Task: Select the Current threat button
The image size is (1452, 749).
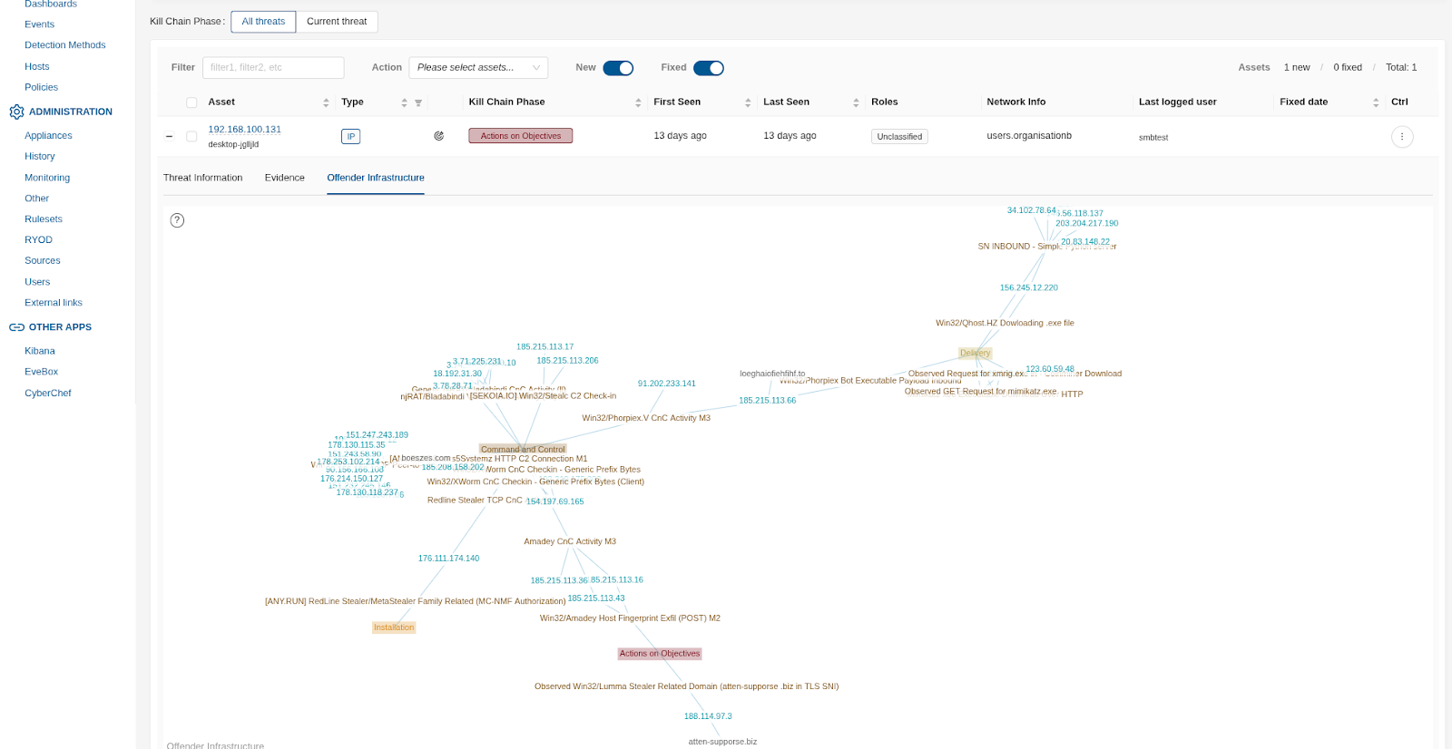Action: click(x=337, y=22)
